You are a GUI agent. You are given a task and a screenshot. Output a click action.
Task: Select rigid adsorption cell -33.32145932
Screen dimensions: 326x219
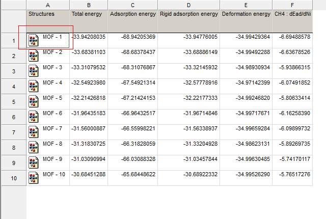(189, 71)
